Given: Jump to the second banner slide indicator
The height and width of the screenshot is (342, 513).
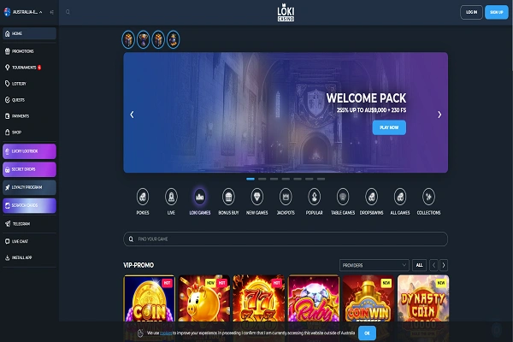Looking at the screenshot, I should tap(262, 179).
